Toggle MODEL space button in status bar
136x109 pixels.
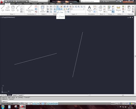(113, 104)
